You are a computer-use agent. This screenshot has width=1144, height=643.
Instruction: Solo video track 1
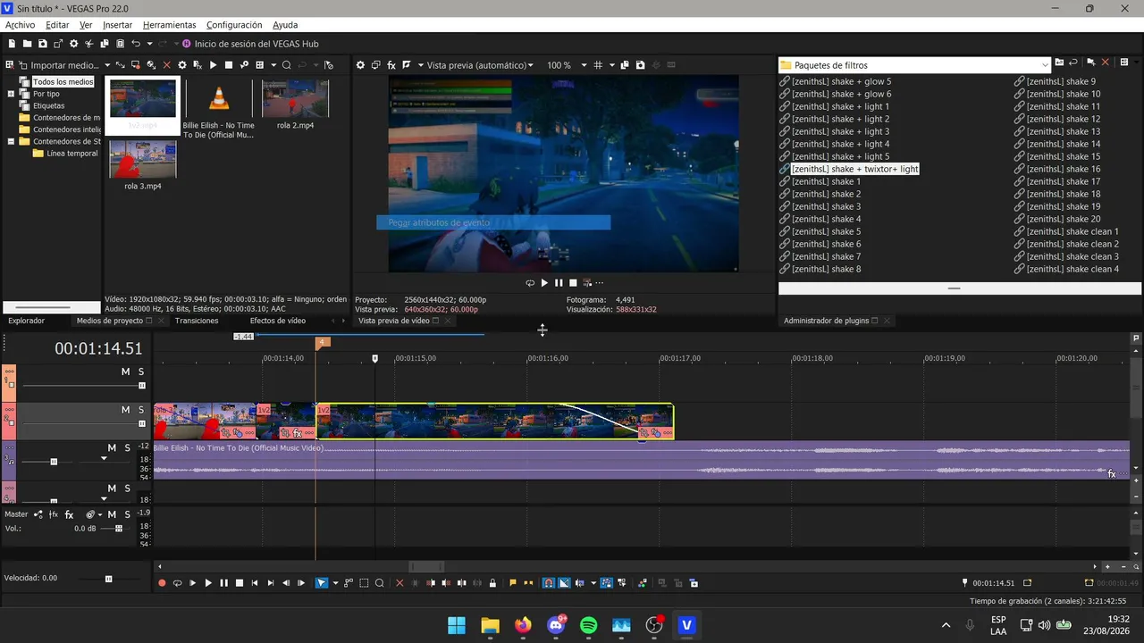click(x=141, y=372)
